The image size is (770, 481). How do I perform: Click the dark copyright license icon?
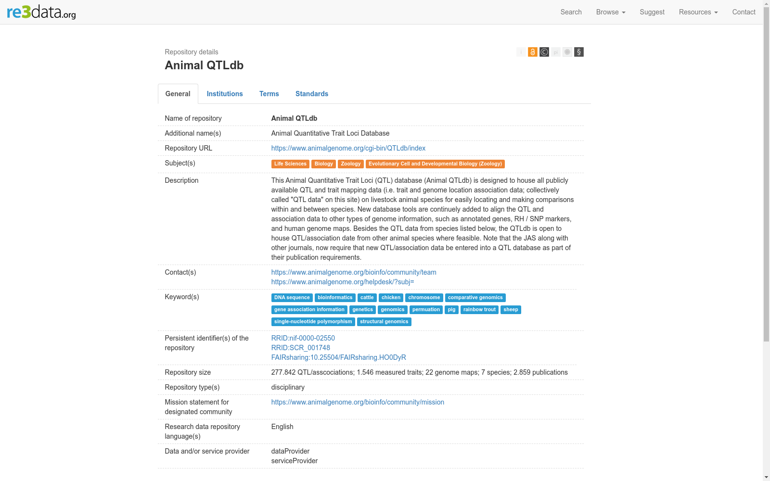544,52
